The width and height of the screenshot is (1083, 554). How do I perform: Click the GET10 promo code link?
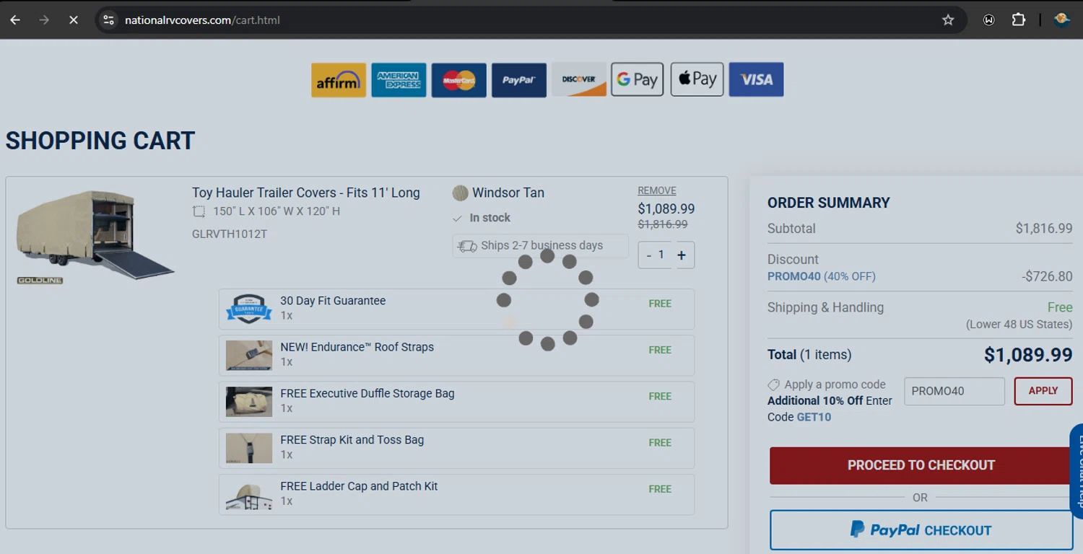[814, 417]
